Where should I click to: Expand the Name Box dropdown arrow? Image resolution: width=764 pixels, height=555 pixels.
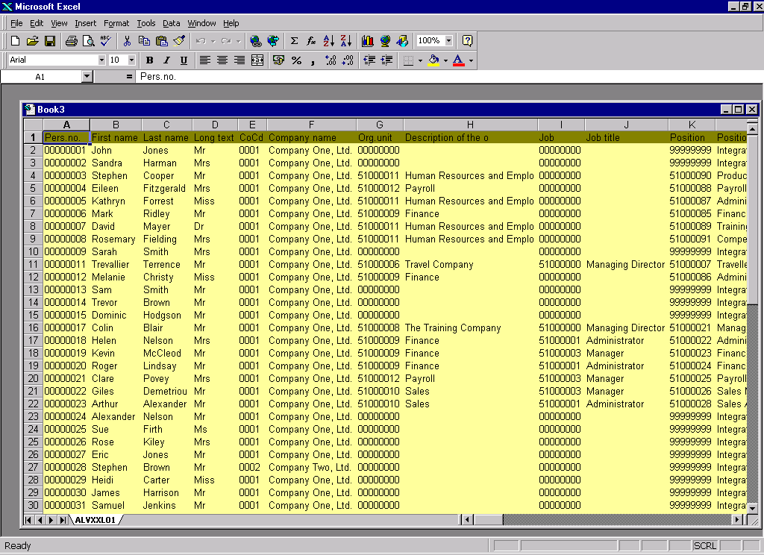tap(87, 77)
